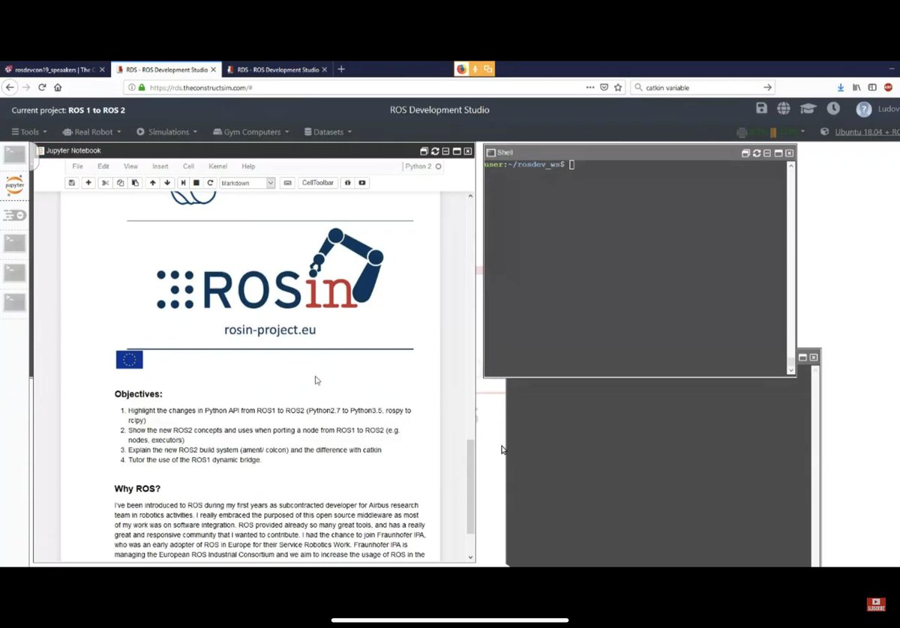Reload the browser page
This screenshot has height=628, width=900.
pyautogui.click(x=42, y=88)
